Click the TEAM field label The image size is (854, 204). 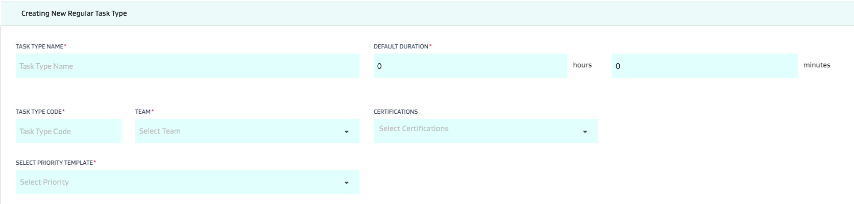tap(143, 112)
